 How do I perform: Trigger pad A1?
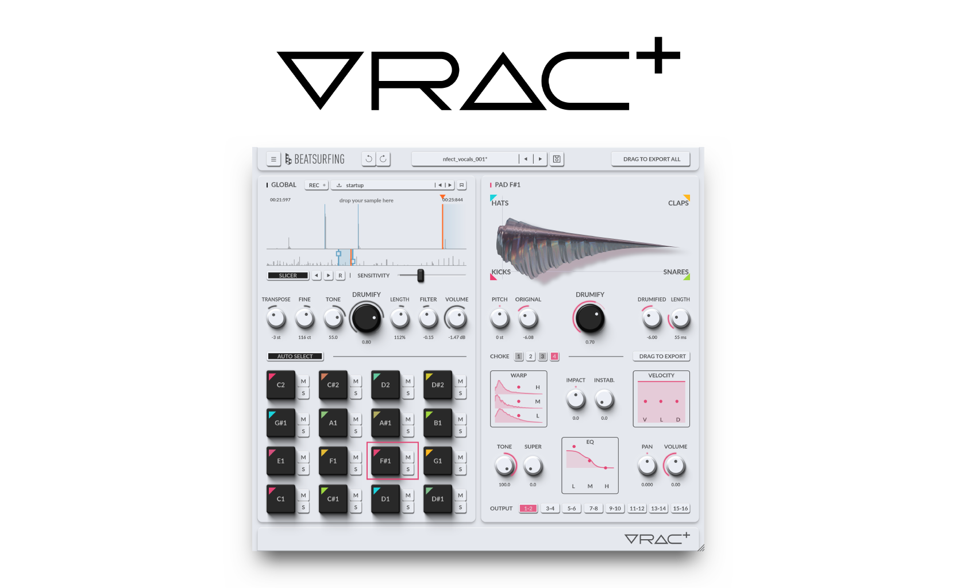333,423
